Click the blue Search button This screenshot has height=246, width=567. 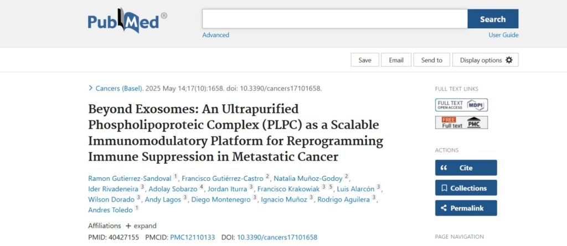pos(493,19)
